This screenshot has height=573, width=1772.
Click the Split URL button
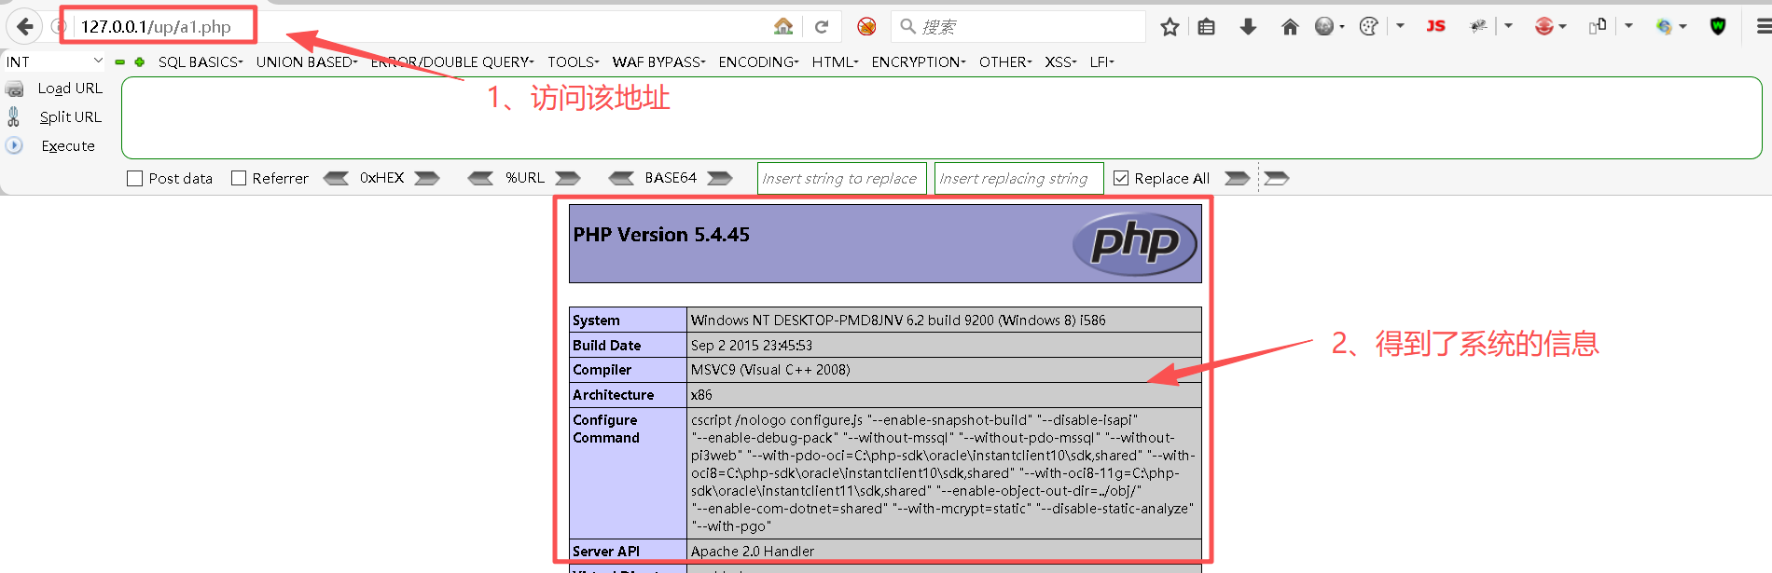coord(70,116)
